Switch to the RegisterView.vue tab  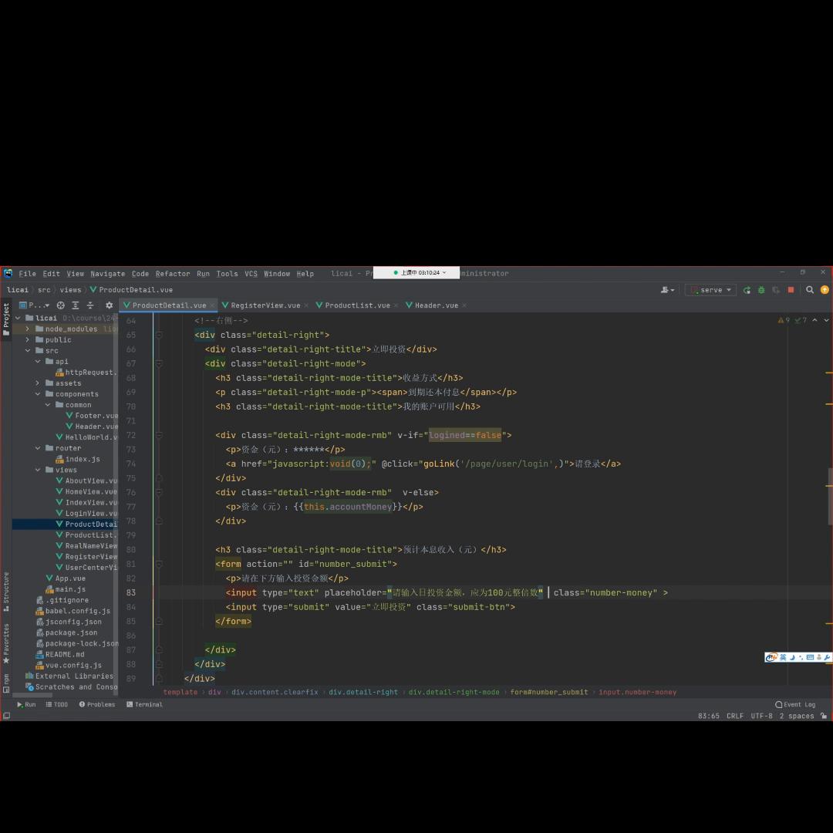265,305
